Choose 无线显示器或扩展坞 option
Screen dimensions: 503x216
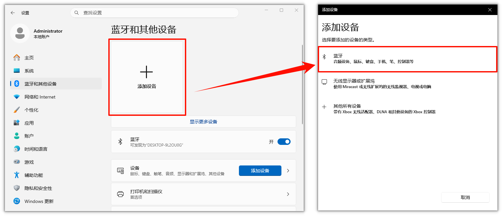point(408,84)
